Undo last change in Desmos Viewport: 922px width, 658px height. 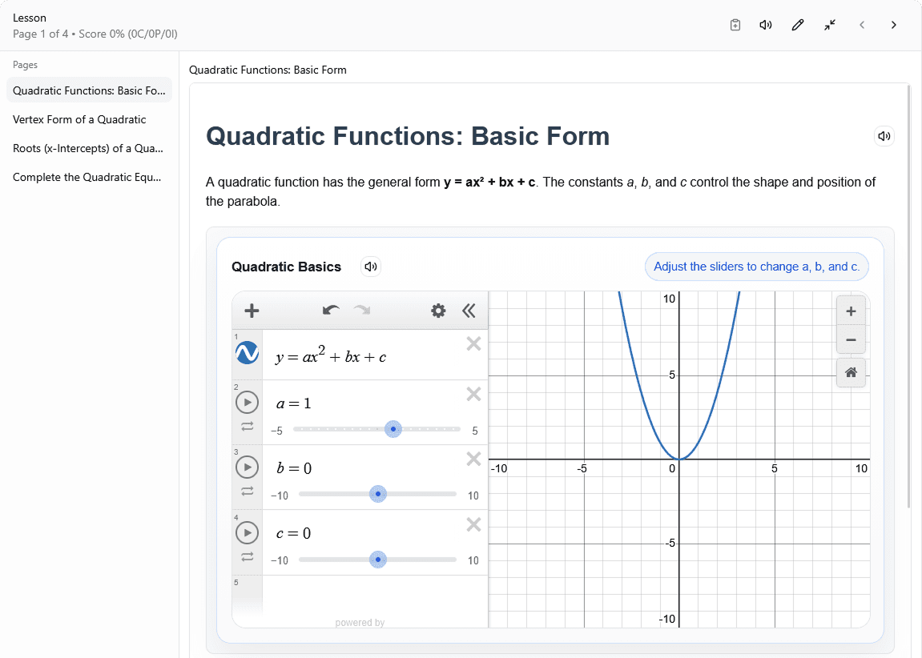point(331,311)
